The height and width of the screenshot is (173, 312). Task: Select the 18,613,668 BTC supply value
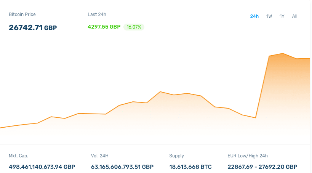click(x=190, y=167)
